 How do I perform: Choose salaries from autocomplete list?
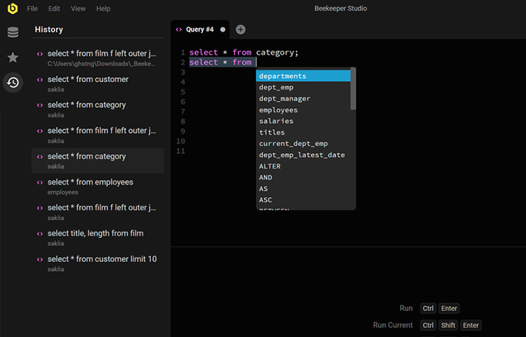click(303, 121)
